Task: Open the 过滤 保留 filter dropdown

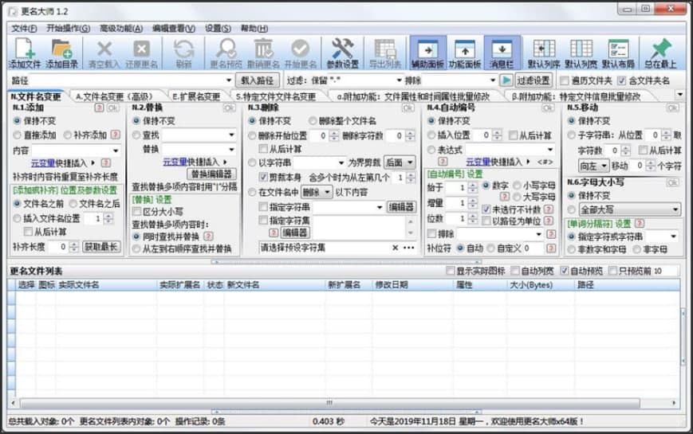Action: pos(399,80)
